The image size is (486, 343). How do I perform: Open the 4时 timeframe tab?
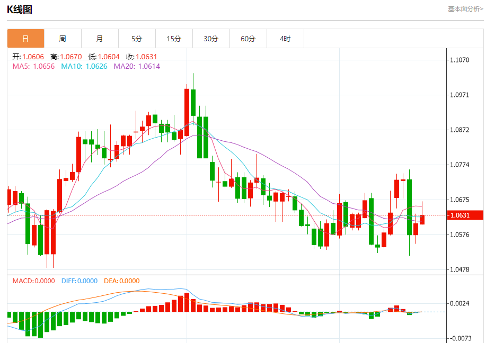[x=286, y=39]
